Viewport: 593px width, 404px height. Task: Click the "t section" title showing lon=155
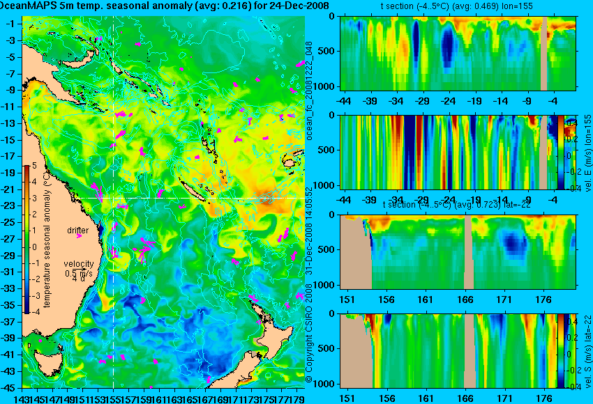pos(457,6)
